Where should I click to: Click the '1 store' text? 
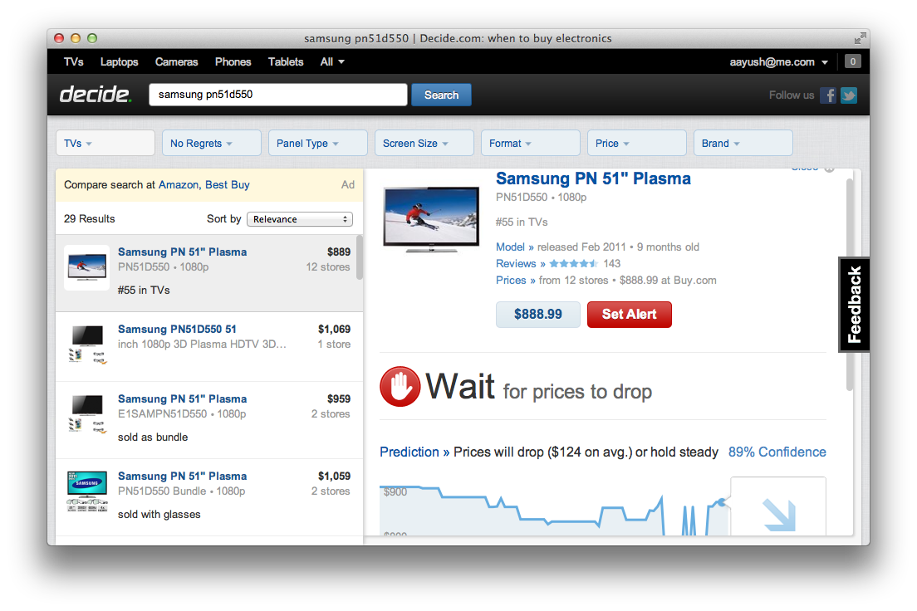(x=334, y=345)
